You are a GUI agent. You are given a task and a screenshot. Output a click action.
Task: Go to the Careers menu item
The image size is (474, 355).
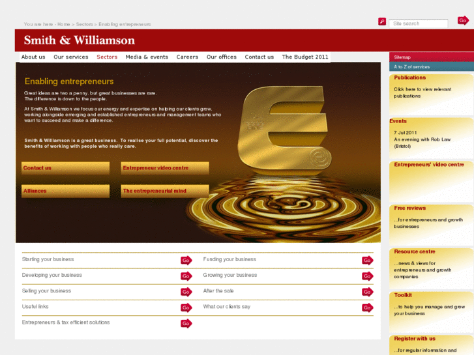pos(187,57)
